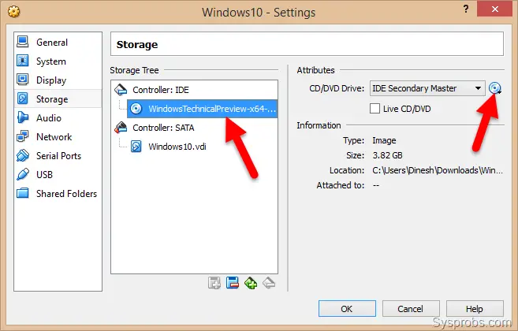Go to the Audio settings section
This screenshot has width=518, height=331.
(x=49, y=118)
